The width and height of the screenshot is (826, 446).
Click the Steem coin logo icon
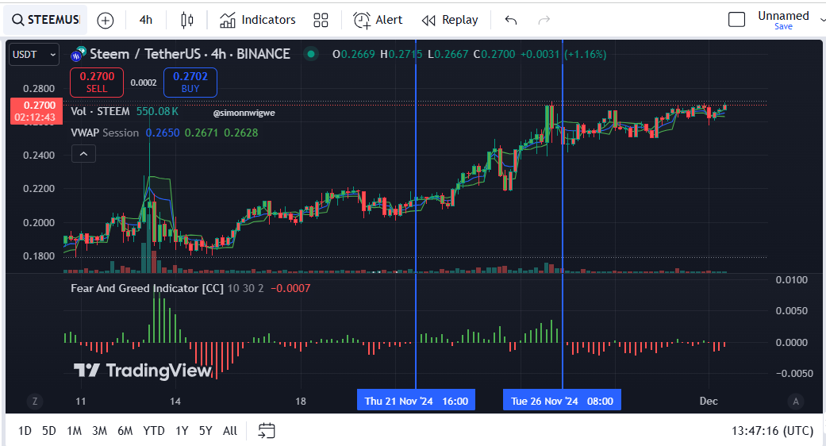point(79,54)
